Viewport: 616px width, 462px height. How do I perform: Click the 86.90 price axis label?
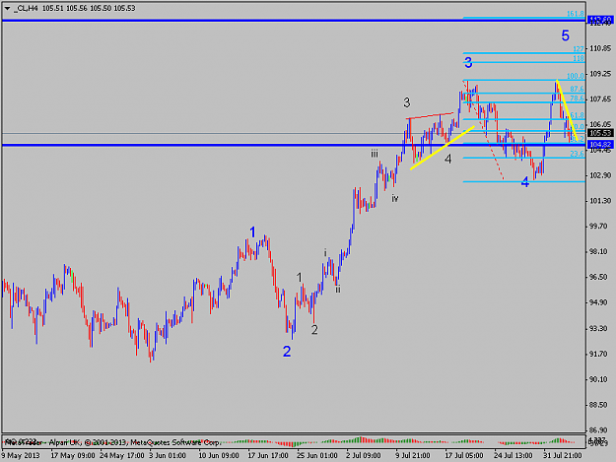[600, 430]
